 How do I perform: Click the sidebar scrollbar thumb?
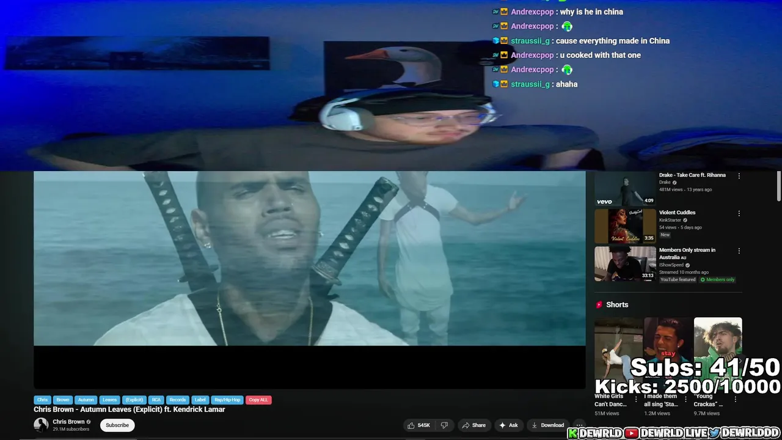[778, 186]
